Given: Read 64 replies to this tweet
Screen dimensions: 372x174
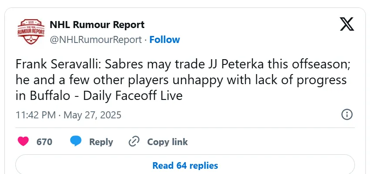Looking at the screenshot, I should 185,165.
